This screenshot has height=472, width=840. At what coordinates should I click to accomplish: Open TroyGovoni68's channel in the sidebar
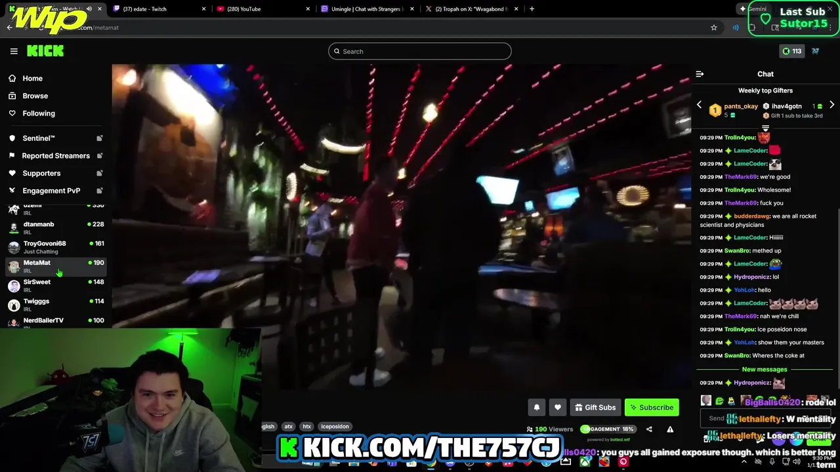coord(56,247)
